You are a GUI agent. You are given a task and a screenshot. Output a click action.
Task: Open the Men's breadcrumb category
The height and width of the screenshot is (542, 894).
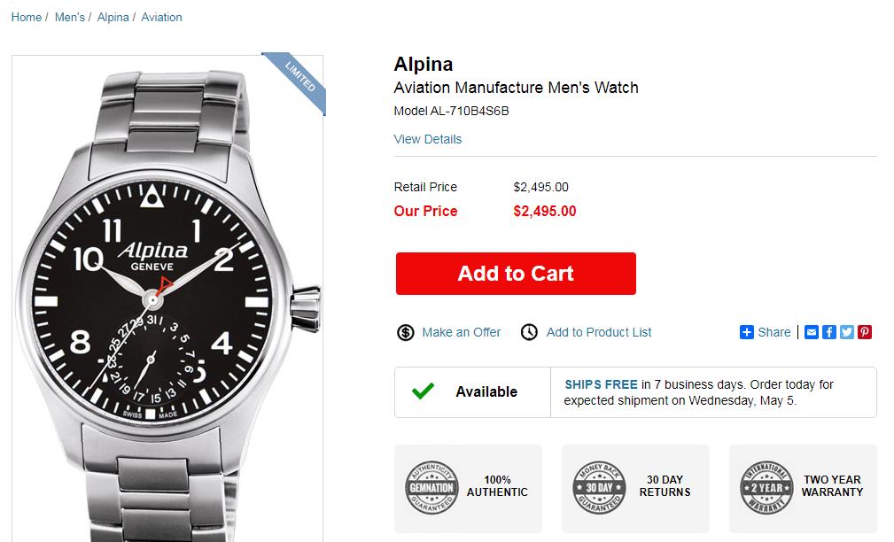click(x=69, y=17)
